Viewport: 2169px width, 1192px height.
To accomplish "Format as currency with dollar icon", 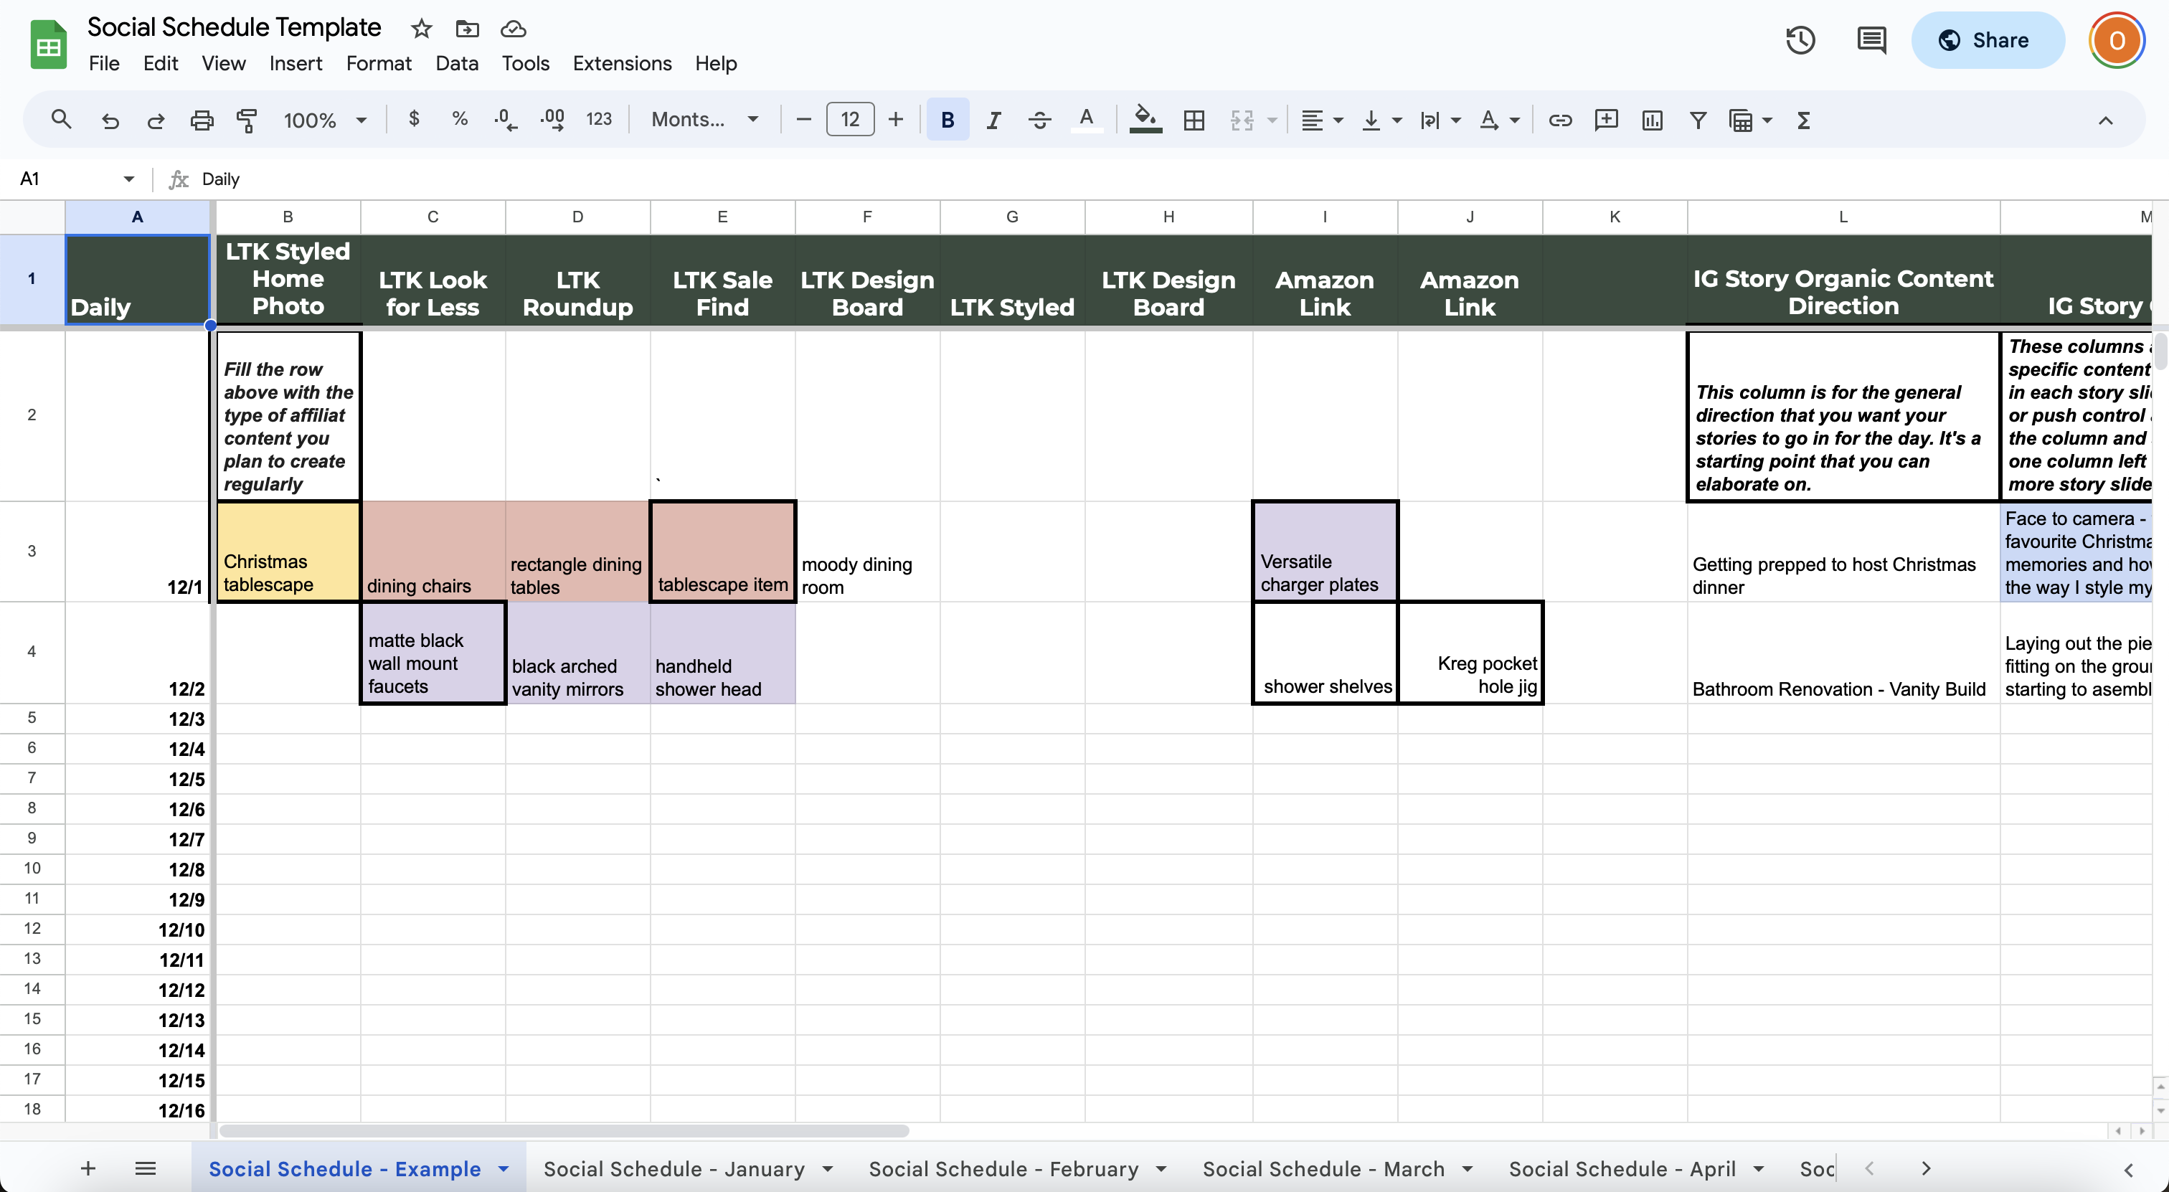I will [x=413, y=120].
